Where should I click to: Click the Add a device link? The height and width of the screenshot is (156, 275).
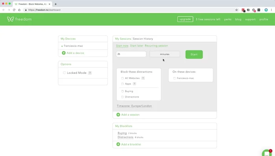75,53
